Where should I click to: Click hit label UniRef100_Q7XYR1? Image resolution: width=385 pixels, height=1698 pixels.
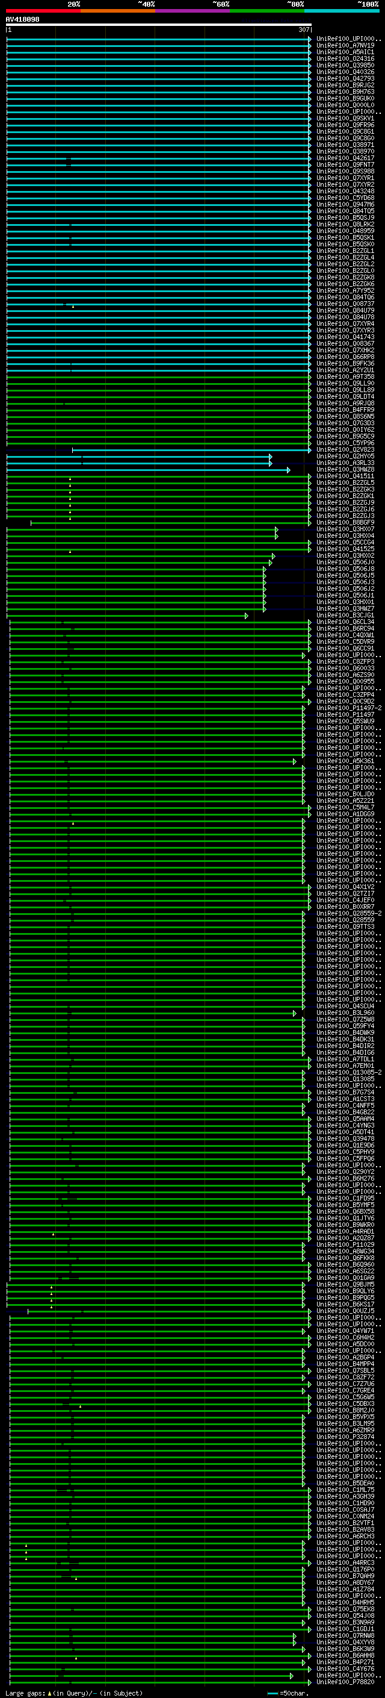(x=345, y=178)
